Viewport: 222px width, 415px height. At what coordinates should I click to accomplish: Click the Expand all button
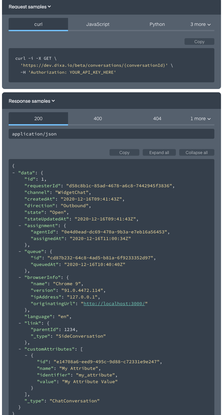point(159,152)
